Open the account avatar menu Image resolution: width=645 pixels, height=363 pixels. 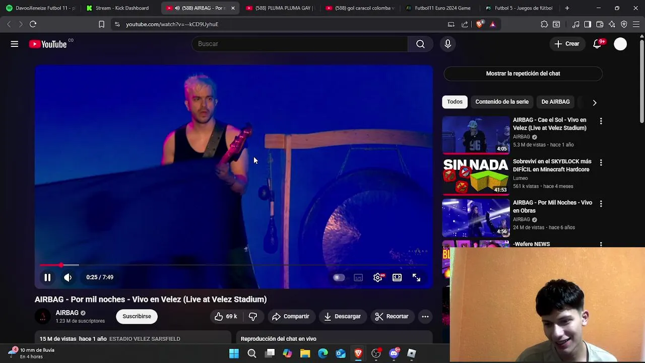tap(620, 44)
